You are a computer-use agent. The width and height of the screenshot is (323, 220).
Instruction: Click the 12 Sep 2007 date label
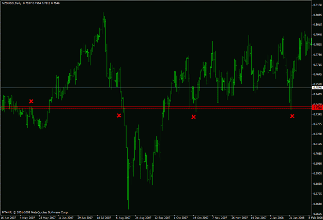pyautogui.click(x=162, y=218)
